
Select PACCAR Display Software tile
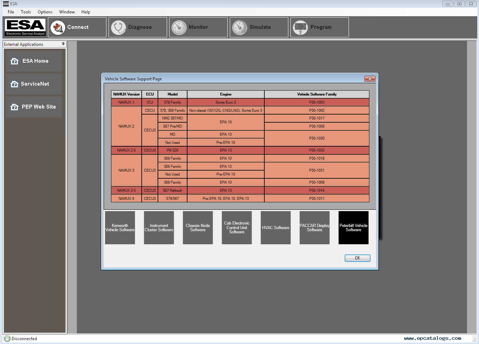pos(315,228)
